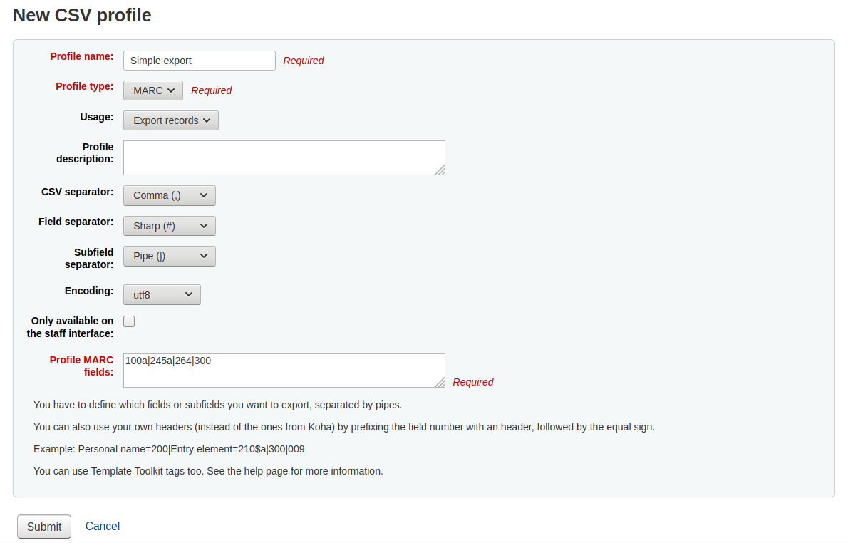
Task: Click the 'separated by pipes' help sentence
Action: (217, 405)
